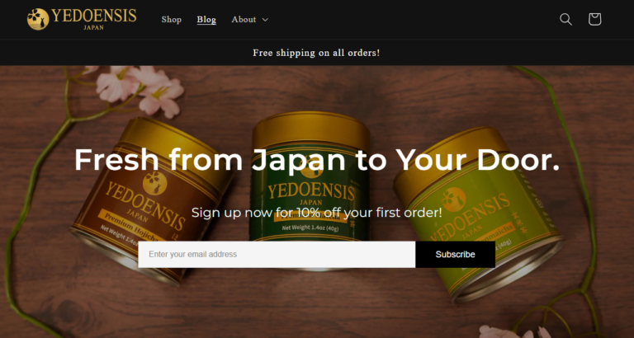Click the gold Yedoensis emblem in header
Viewport: 634px width, 338px height.
tap(38, 19)
